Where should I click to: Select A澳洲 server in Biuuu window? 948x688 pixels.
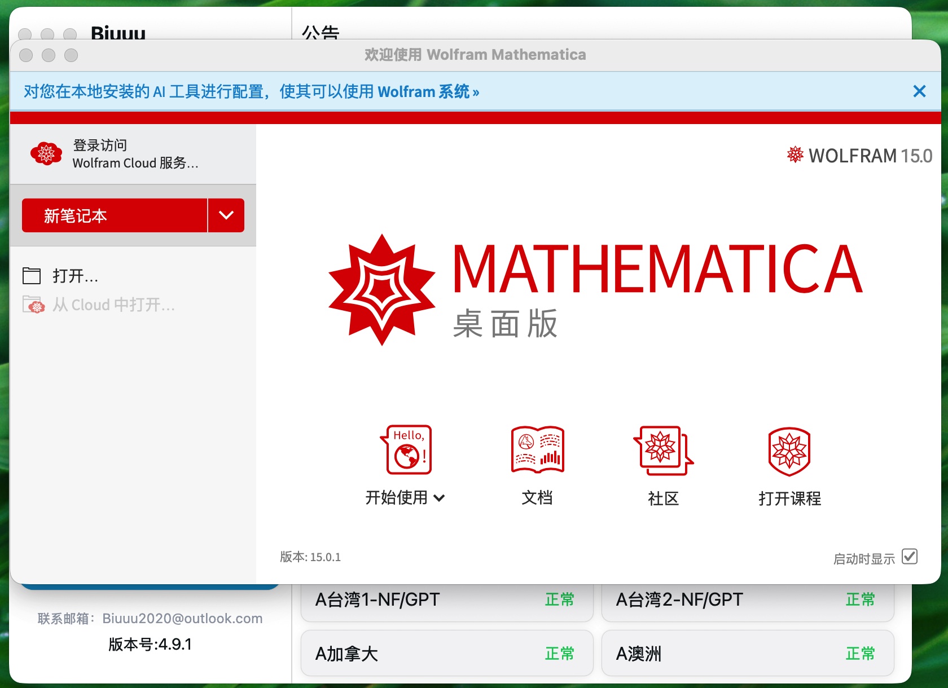point(748,653)
